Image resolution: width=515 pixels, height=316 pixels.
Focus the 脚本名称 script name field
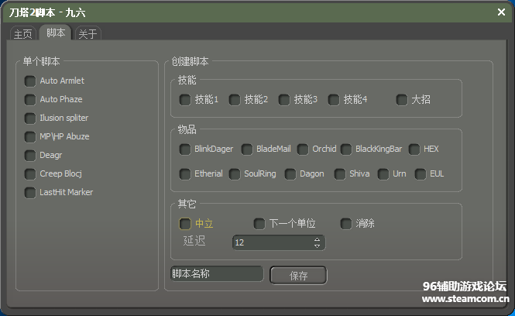click(216, 274)
